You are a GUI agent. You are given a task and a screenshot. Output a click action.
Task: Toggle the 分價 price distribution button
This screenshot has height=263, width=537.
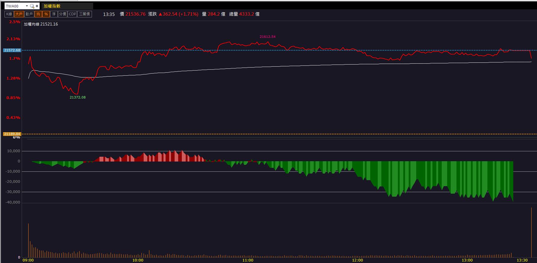(63, 14)
